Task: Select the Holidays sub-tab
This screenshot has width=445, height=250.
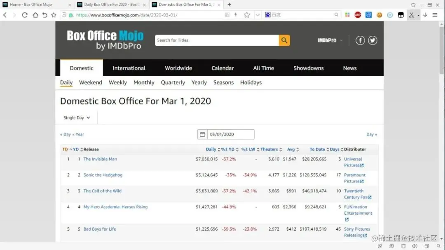Action: coord(251,82)
